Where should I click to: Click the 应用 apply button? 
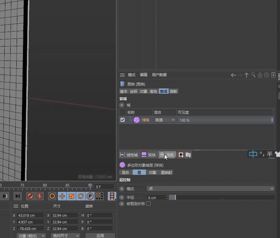click(100, 236)
